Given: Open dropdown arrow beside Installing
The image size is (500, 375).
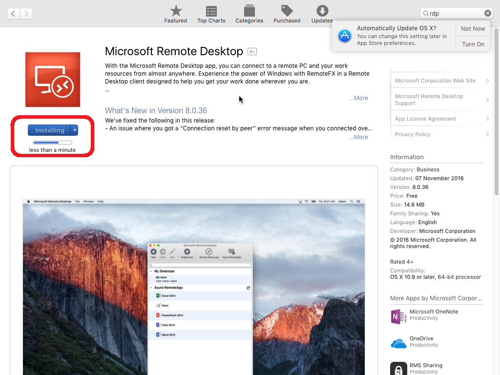Looking at the screenshot, I should coord(74,130).
